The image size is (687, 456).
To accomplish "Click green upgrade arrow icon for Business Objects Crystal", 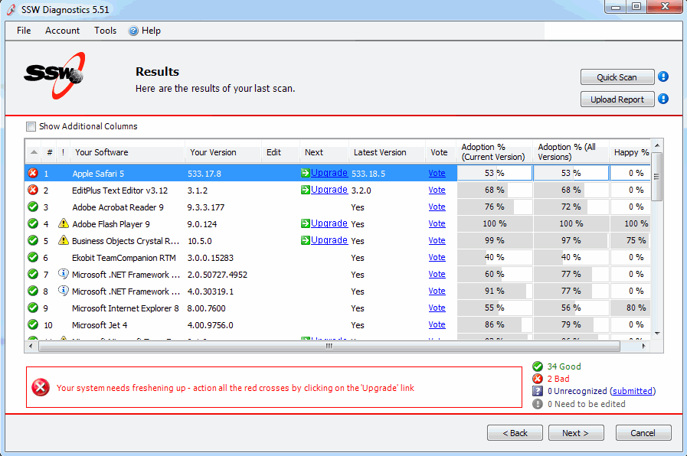I will (x=306, y=240).
